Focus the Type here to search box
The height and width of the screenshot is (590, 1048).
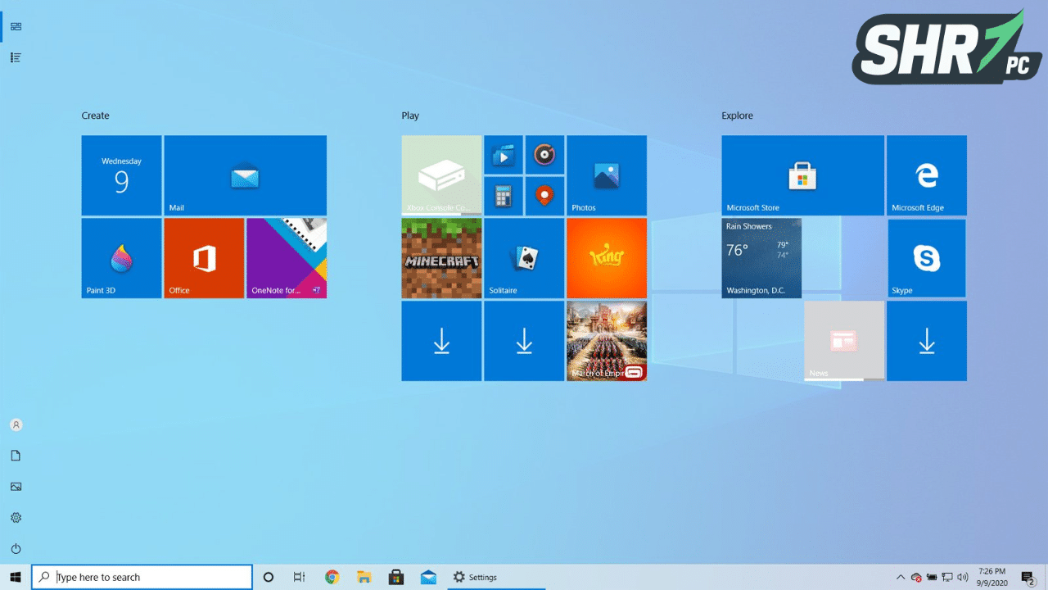click(142, 577)
